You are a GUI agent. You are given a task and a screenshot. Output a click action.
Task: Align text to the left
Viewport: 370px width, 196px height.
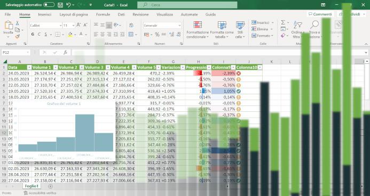click(x=96, y=34)
